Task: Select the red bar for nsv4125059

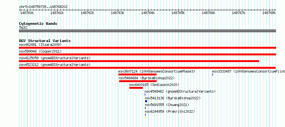Action: coord(139,61)
